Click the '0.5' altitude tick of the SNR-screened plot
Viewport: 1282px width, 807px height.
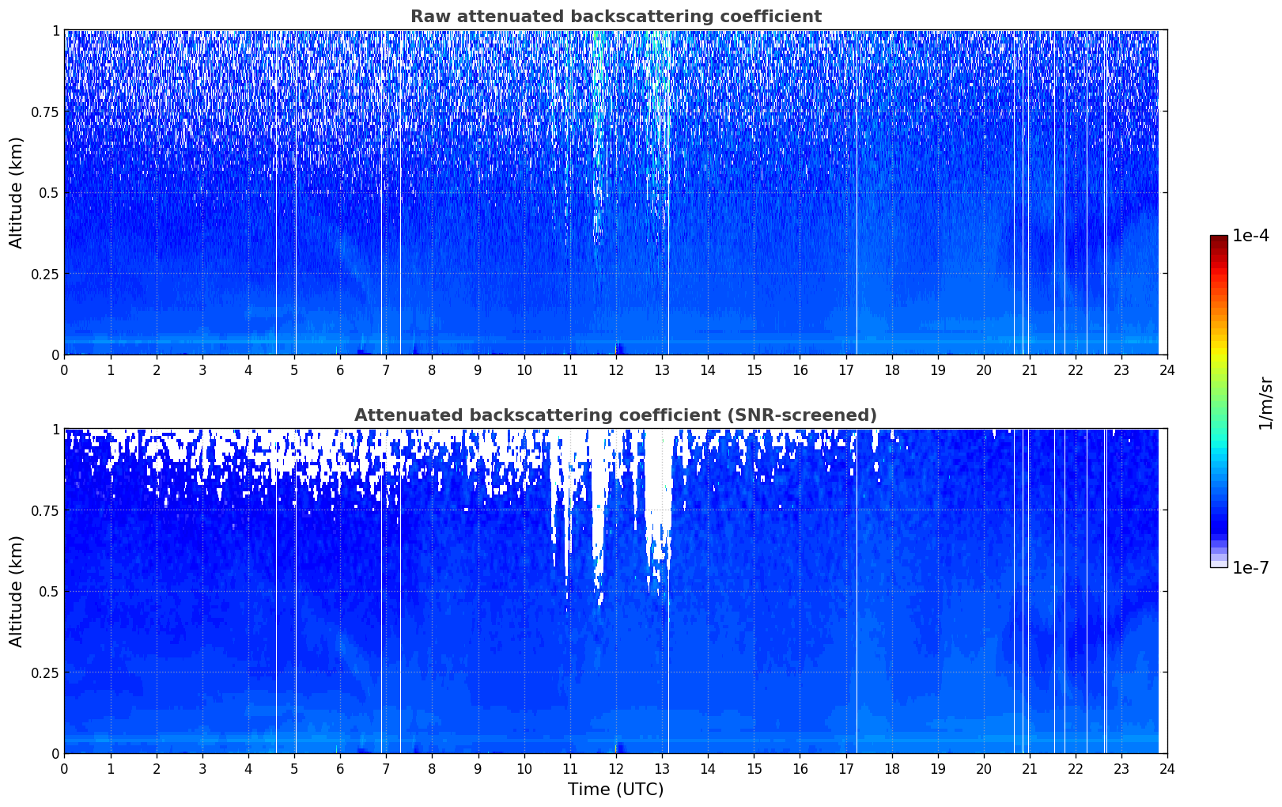pyautogui.click(x=49, y=592)
